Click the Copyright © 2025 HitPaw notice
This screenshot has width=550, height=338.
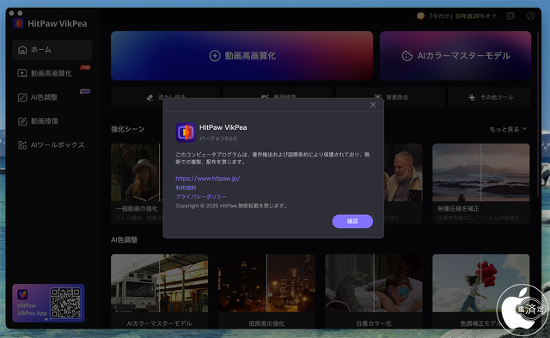[231, 206]
